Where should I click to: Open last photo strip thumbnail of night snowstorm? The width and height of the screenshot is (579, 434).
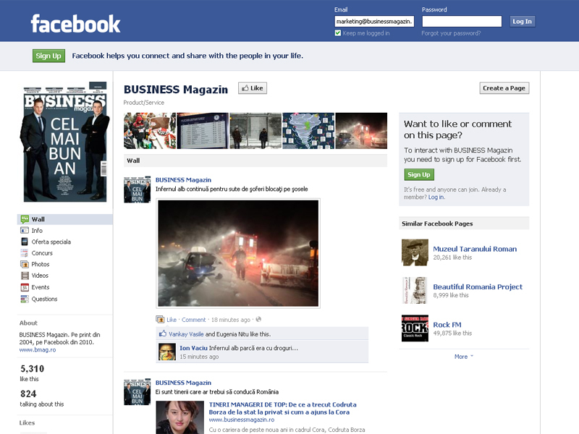click(x=361, y=131)
